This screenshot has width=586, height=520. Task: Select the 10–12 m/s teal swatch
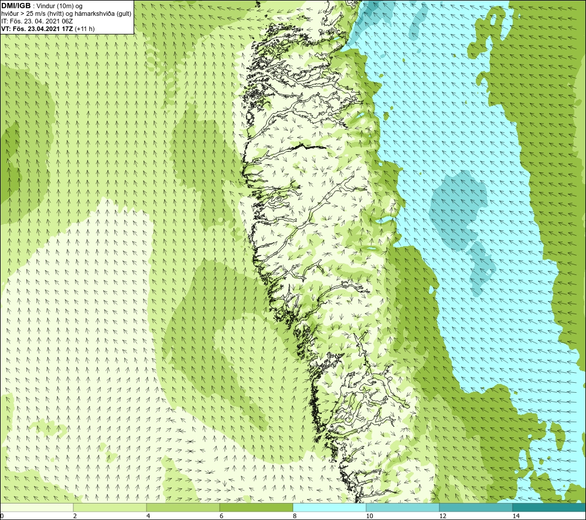[x=403, y=508]
